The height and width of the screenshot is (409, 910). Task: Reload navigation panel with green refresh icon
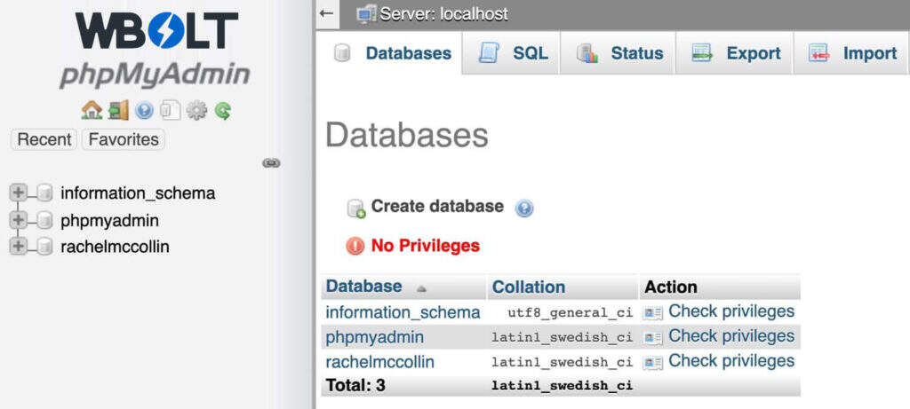pos(222,111)
